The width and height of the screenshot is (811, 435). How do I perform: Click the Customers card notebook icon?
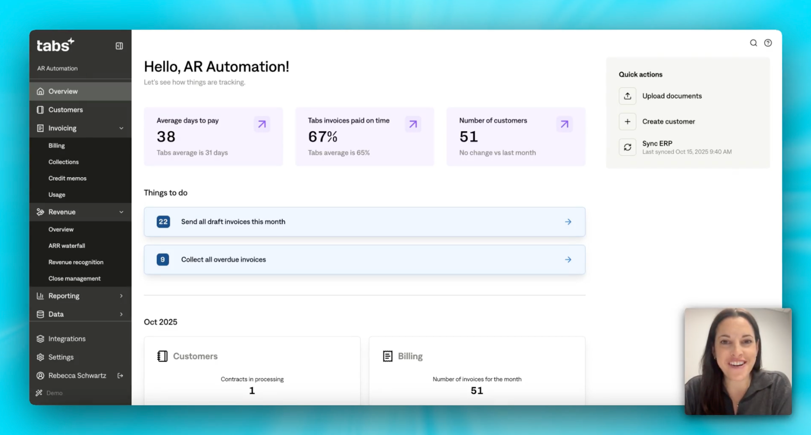coord(162,356)
